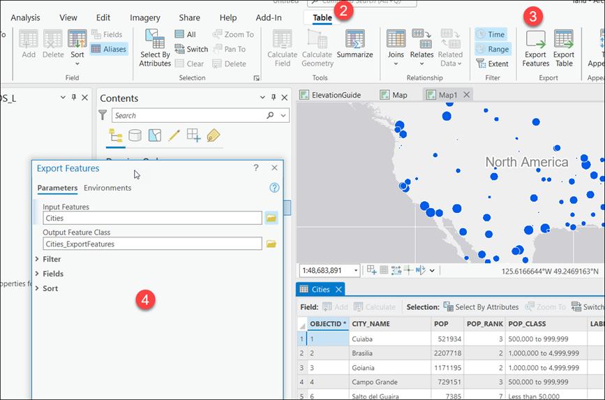Click the CITY_NAME column header
The height and width of the screenshot is (400, 605).
tap(371, 324)
